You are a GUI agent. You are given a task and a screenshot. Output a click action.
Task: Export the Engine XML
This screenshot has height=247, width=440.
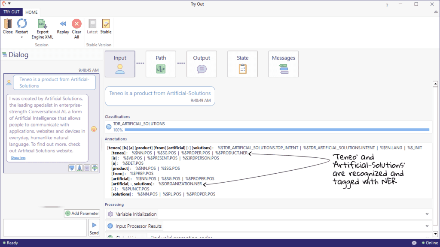[42, 28]
